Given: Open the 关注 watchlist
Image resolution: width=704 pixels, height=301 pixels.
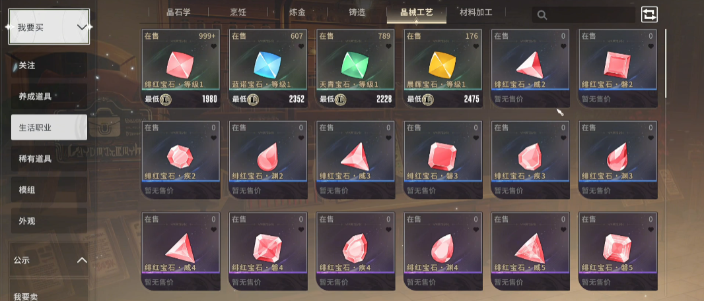Looking at the screenshot, I should point(50,65).
